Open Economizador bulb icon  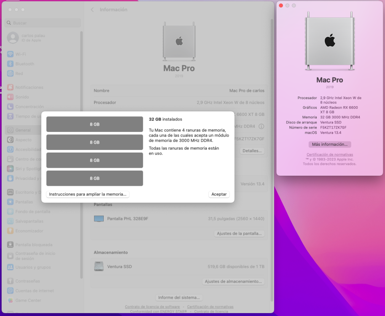click(x=10, y=231)
